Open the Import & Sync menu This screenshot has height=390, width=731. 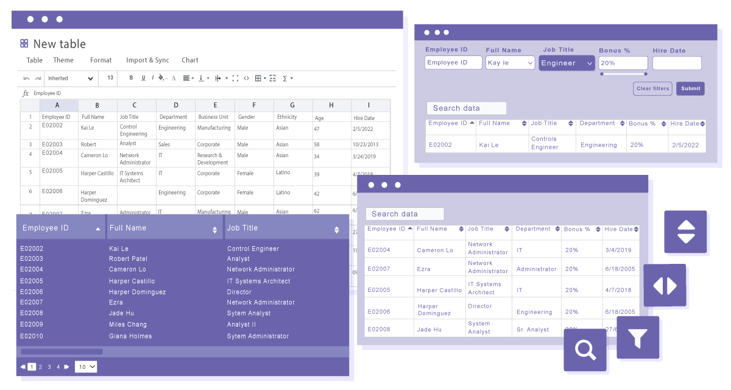[147, 60]
